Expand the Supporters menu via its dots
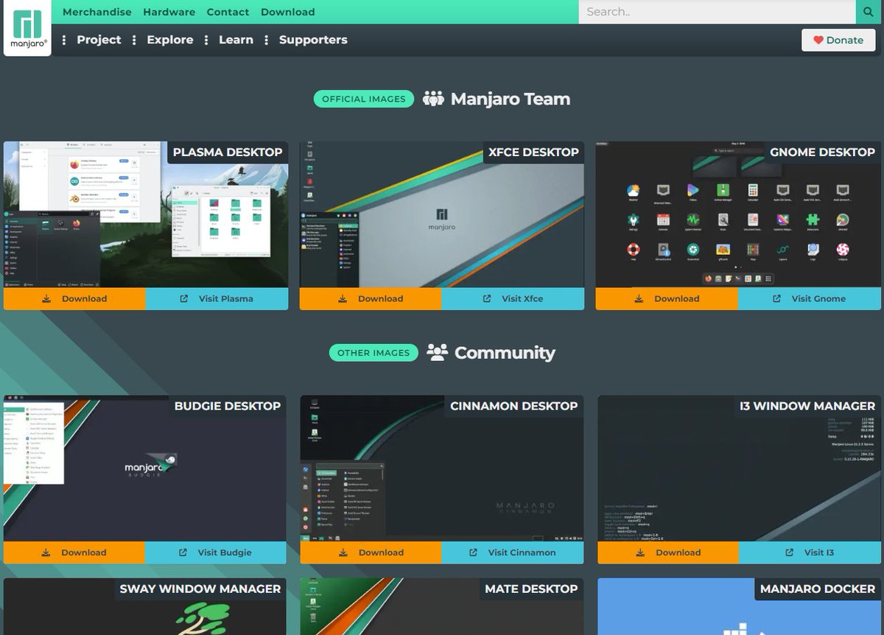The height and width of the screenshot is (635, 884). tap(267, 41)
